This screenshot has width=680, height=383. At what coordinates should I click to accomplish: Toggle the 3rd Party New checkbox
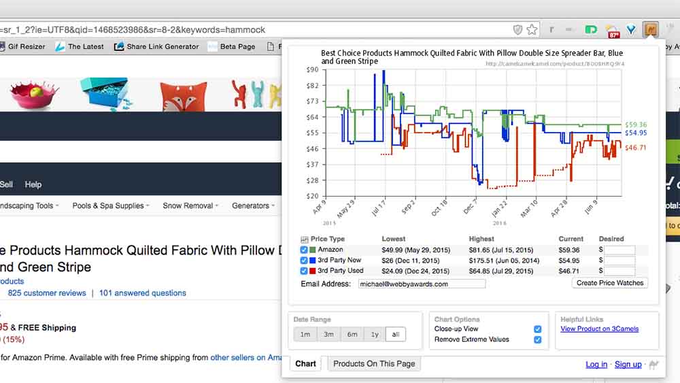pos(304,261)
